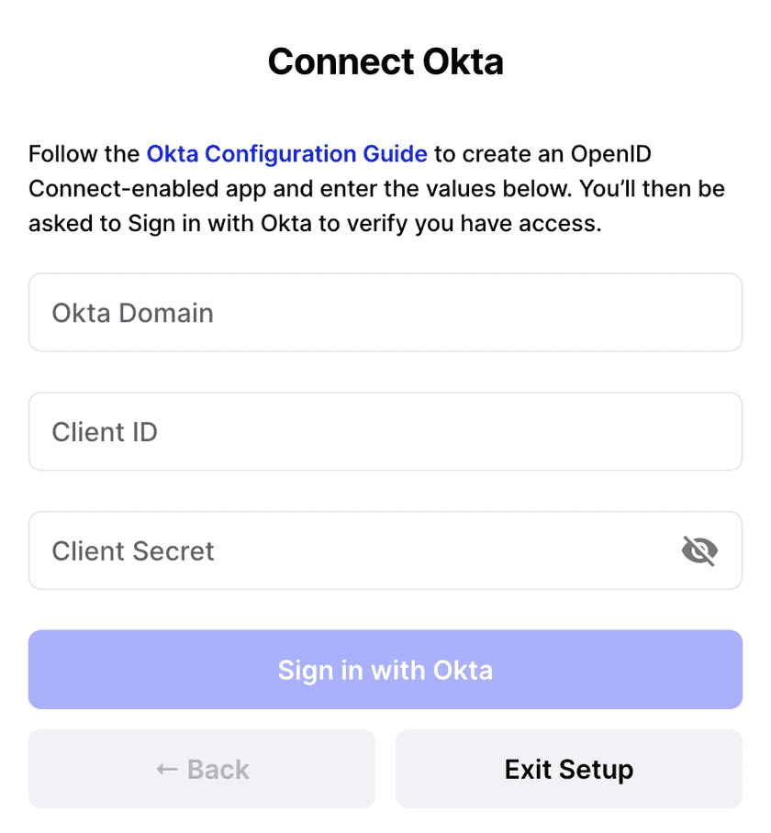Leave setup via Exit Setup
This screenshot has height=833, width=771.
point(568,769)
